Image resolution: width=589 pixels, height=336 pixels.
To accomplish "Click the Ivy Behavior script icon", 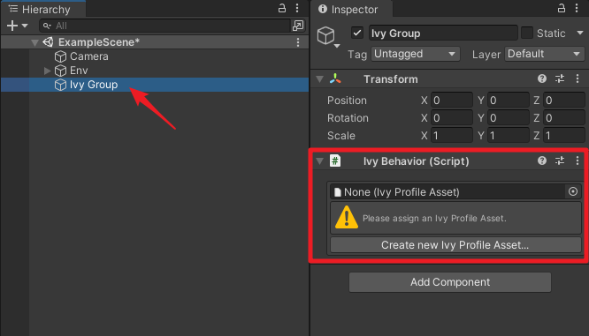I will click(335, 161).
